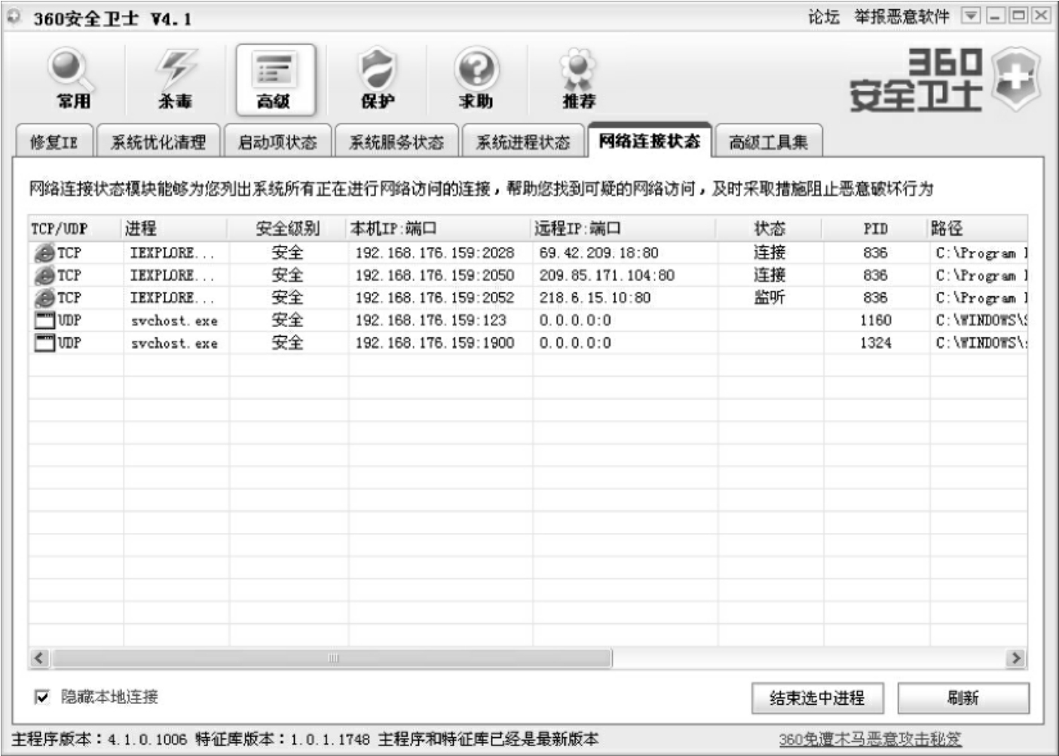Click the IE icon of the port 2028 row
Image resolution: width=1059 pixels, height=756 pixels.
tap(44, 253)
